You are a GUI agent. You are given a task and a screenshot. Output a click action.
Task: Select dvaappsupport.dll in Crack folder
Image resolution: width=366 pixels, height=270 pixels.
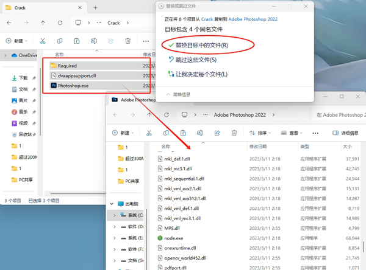[x=99, y=75]
